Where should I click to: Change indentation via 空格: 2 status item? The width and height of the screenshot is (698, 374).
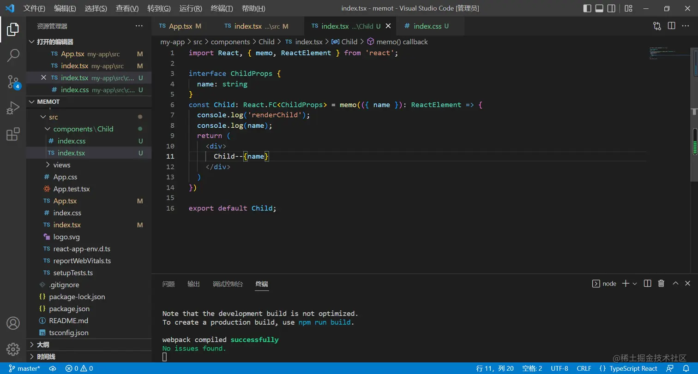tap(532, 368)
